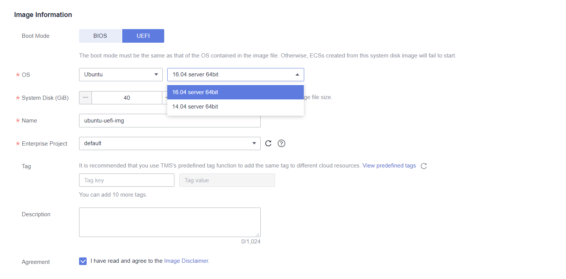Uncheck the Image Disclaimer agreement checkbox
This screenshot has height=279, width=566.
coord(83,261)
